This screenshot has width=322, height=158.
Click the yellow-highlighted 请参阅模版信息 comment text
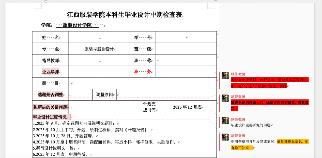tap(292, 142)
